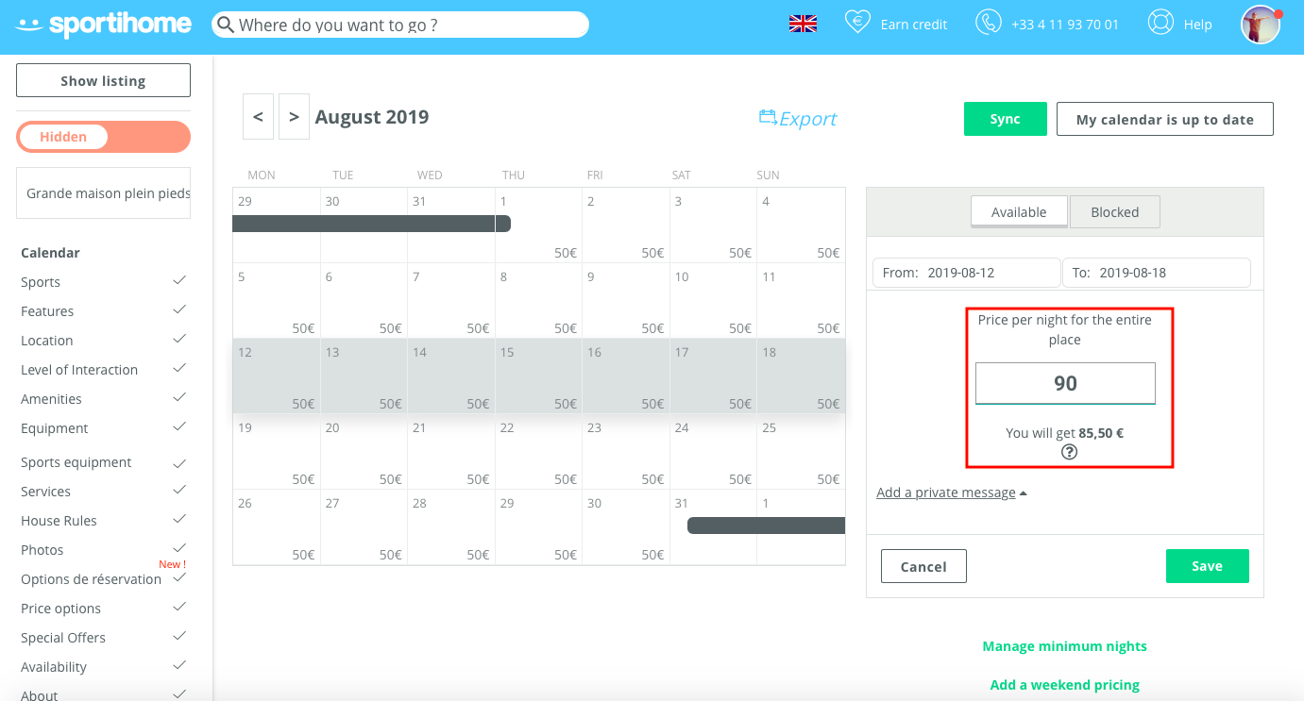Click the checkmark next to House Rules
1304x701 pixels.
[x=179, y=519]
